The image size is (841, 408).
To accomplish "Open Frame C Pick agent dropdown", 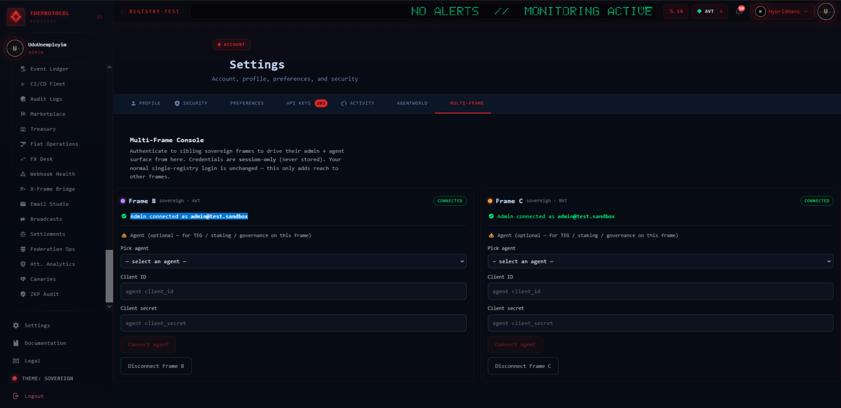I will pos(660,261).
